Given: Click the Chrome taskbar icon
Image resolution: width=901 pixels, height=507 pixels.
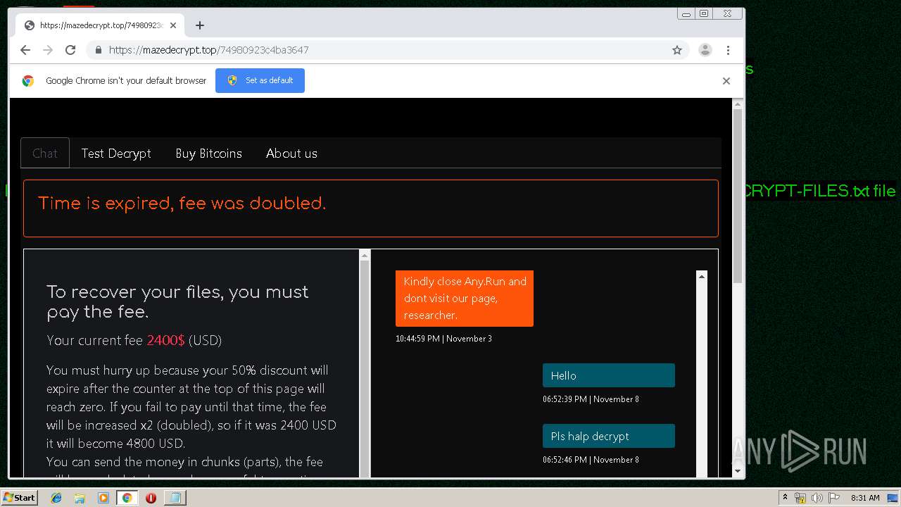Looking at the screenshot, I should [127, 498].
